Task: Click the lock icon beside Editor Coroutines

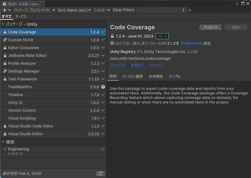Action: pyautogui.click(x=5, y=48)
